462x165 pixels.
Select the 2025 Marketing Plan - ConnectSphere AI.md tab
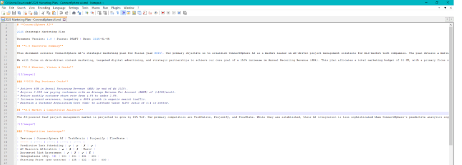pyautogui.click(x=33, y=19)
